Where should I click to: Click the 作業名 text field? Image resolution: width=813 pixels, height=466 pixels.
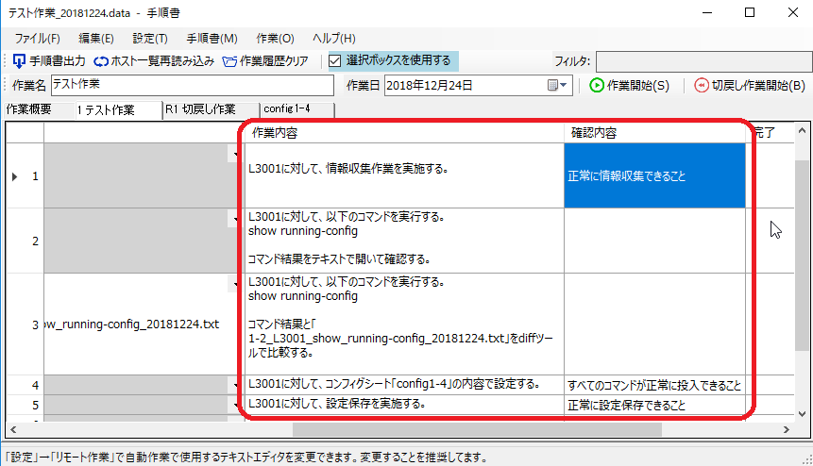click(x=193, y=85)
